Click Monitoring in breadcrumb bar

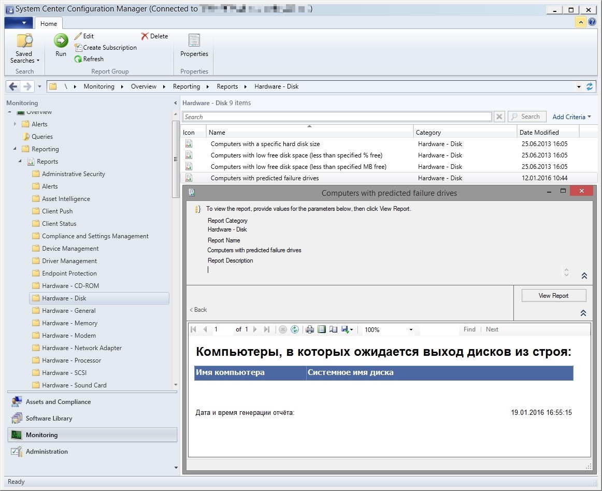coord(99,87)
